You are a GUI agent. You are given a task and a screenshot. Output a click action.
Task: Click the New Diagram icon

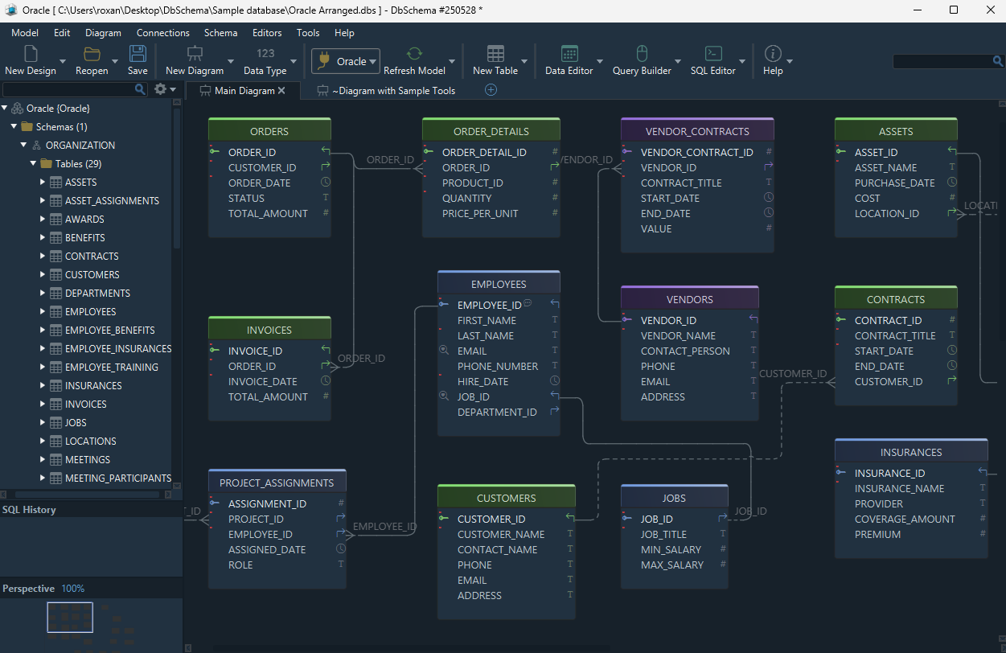(195, 54)
